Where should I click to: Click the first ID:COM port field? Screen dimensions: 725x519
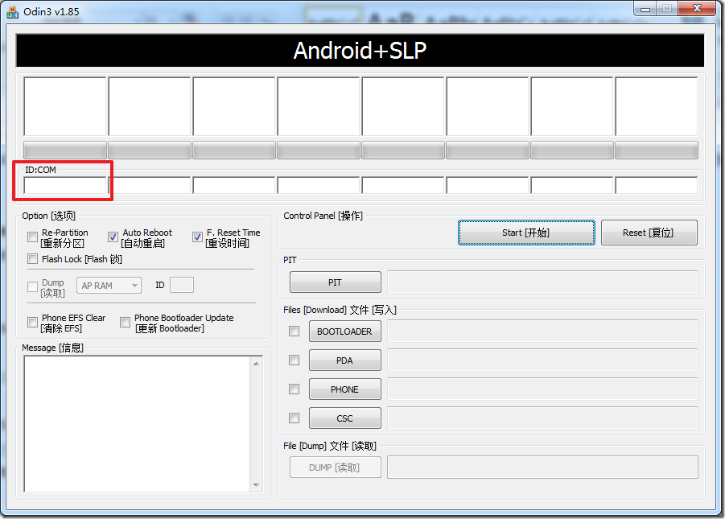tap(65, 186)
